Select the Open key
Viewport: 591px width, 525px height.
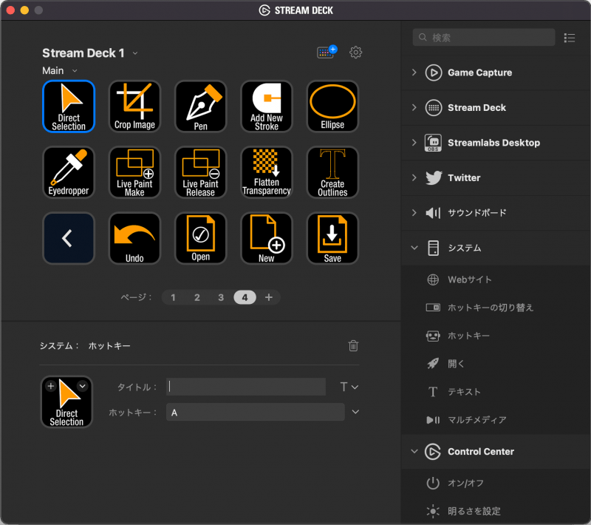(200, 238)
